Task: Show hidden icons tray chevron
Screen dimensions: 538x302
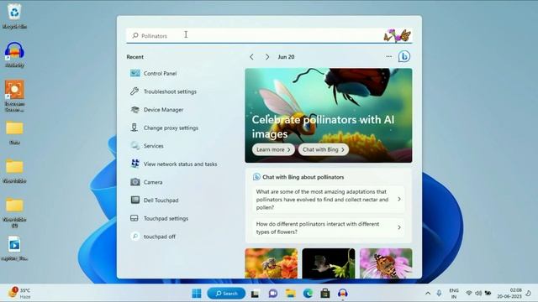Action: (x=428, y=294)
